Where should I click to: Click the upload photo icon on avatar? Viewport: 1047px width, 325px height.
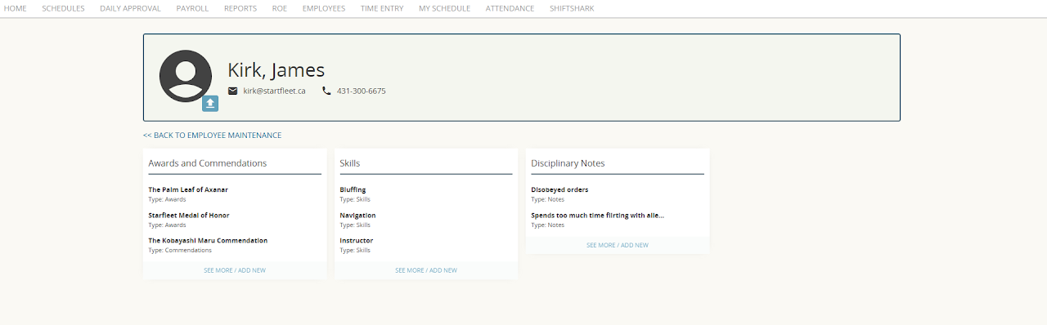pos(210,104)
